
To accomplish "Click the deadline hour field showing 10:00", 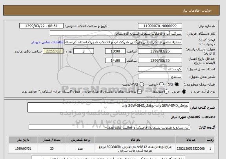I will click(115, 51).
